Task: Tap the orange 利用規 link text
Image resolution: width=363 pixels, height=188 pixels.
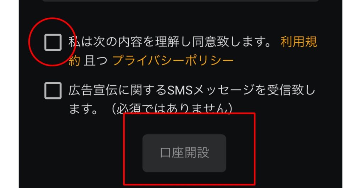Action: pyautogui.click(x=298, y=42)
